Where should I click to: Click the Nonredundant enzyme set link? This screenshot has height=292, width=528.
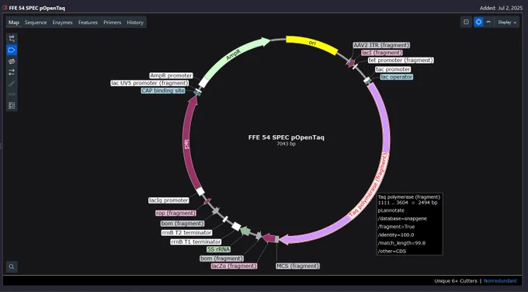click(x=500, y=281)
